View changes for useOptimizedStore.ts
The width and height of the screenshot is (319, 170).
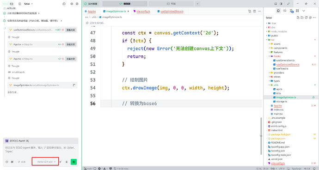(71, 30)
